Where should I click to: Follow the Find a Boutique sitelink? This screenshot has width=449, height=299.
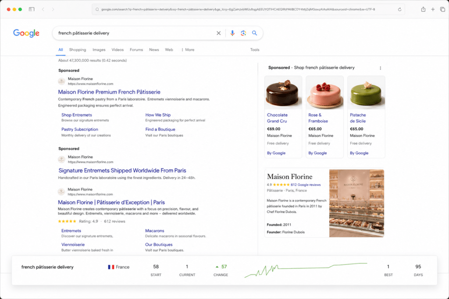(x=160, y=130)
